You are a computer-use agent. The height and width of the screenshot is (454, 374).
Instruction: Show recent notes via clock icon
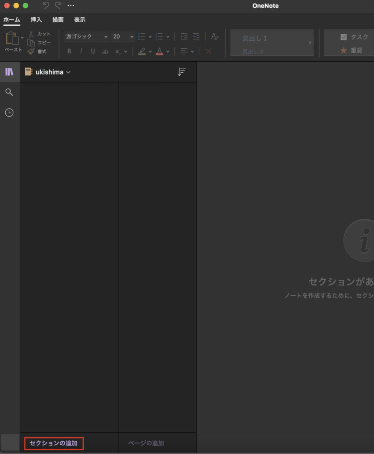(9, 113)
